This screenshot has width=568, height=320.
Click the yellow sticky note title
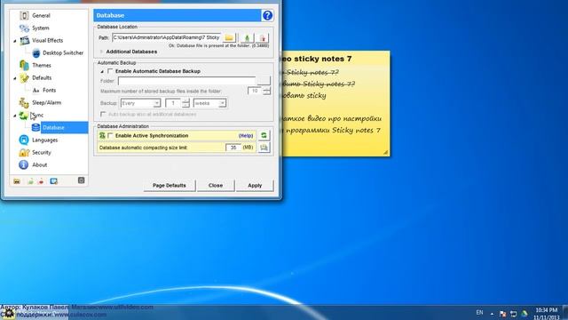coord(318,59)
